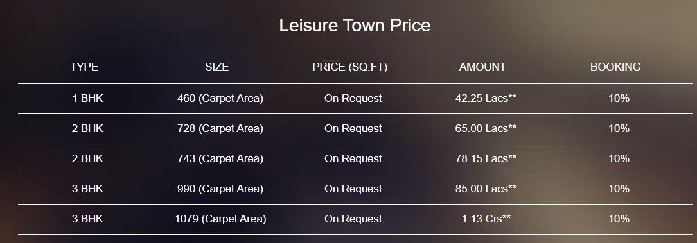
Task: Click the PRICE (SQ.FT) column header
Action: point(350,67)
